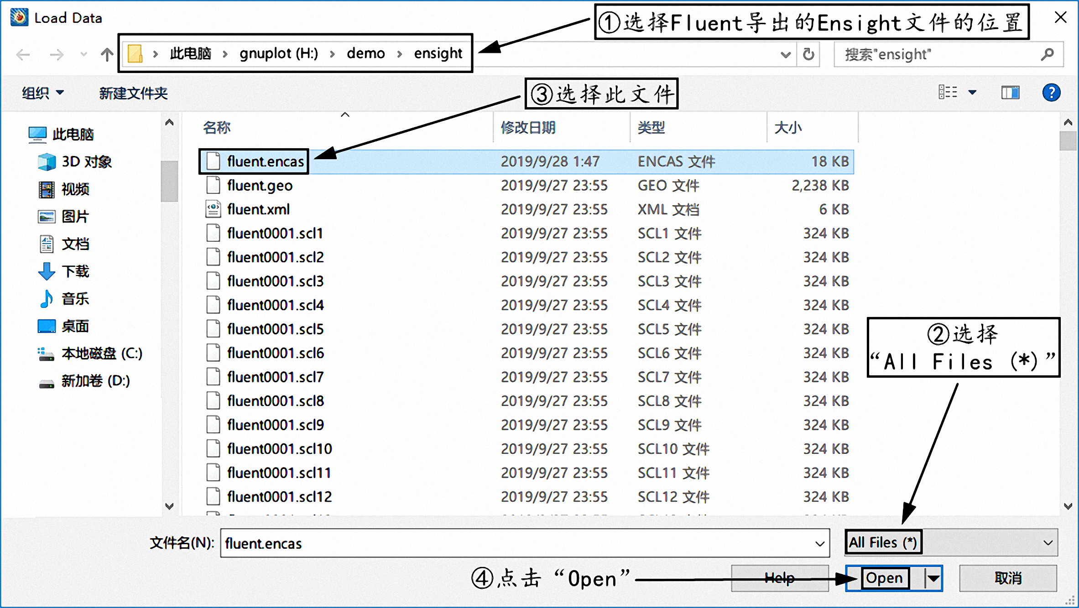Click the back navigation arrow
This screenshot has height=608, width=1079.
(23, 55)
